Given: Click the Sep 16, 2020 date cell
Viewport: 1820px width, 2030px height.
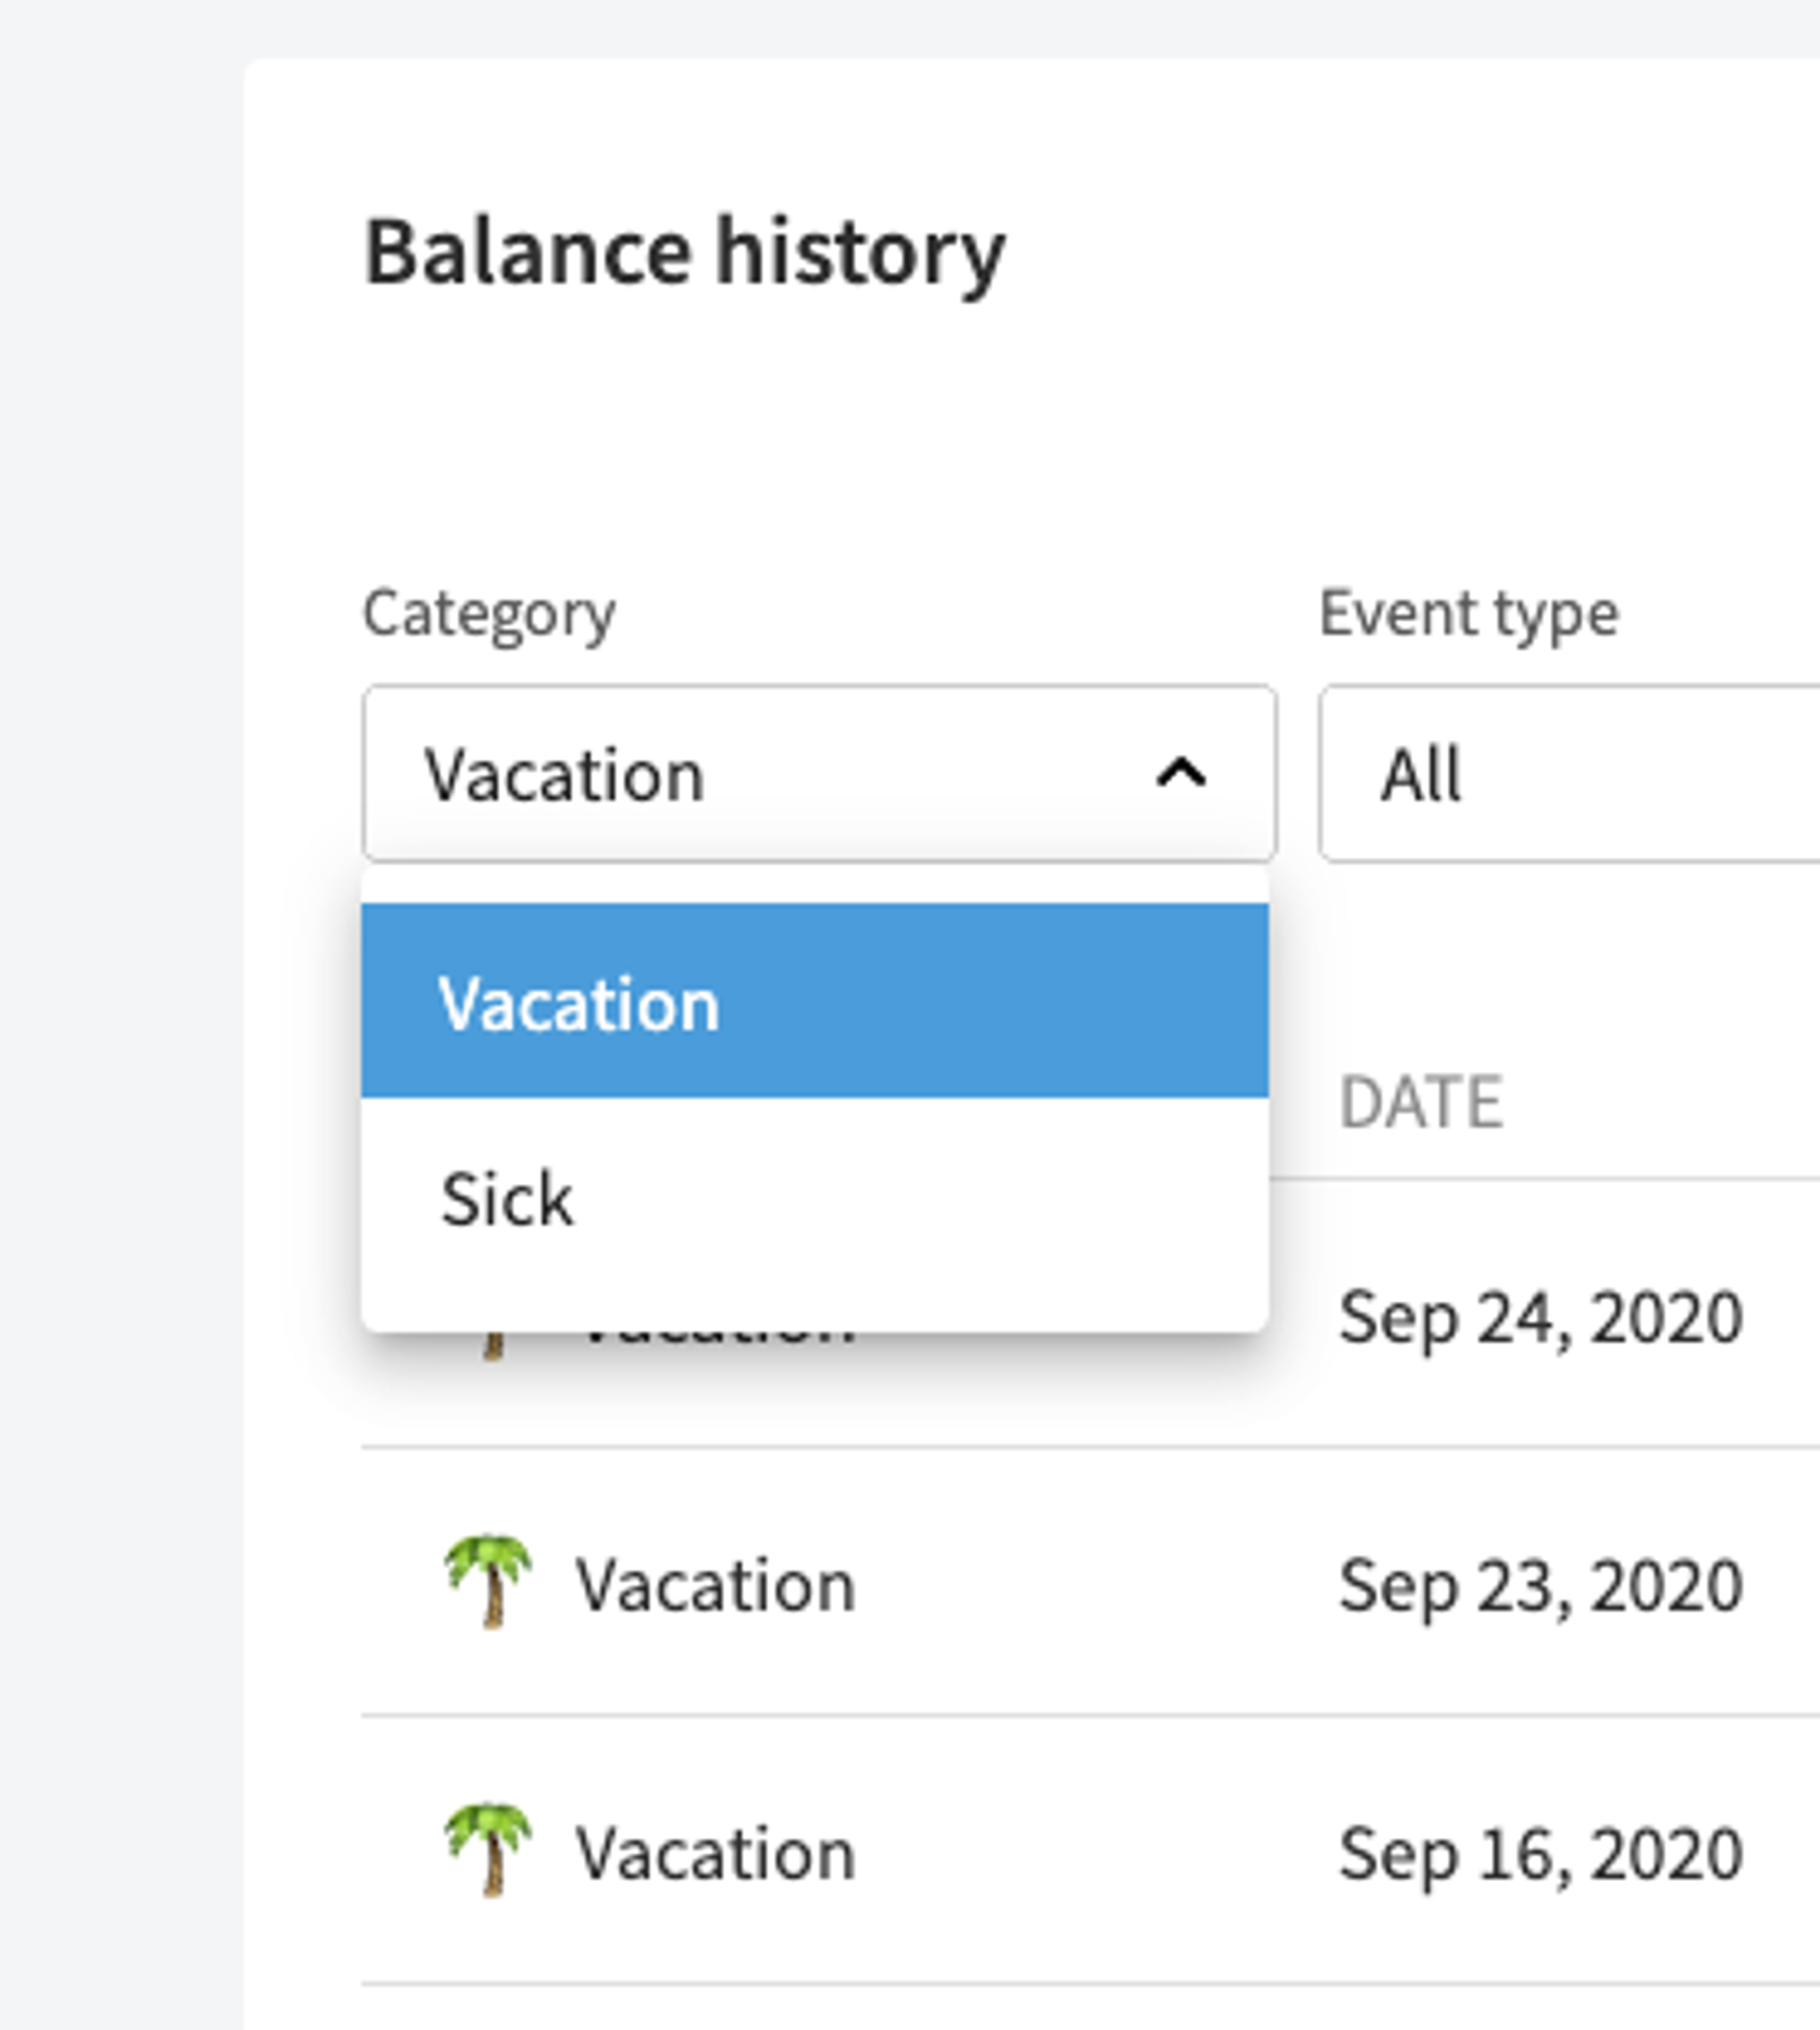Looking at the screenshot, I should click(1541, 1853).
